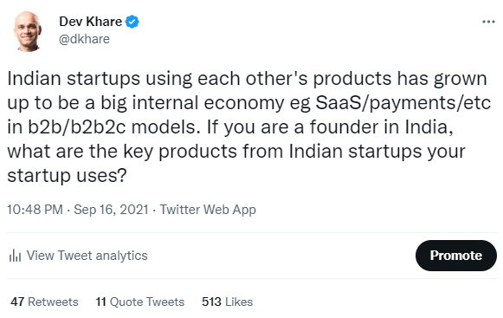Click the bar chart analytics icon
Screen dimensions: 503x318
(x=15, y=256)
